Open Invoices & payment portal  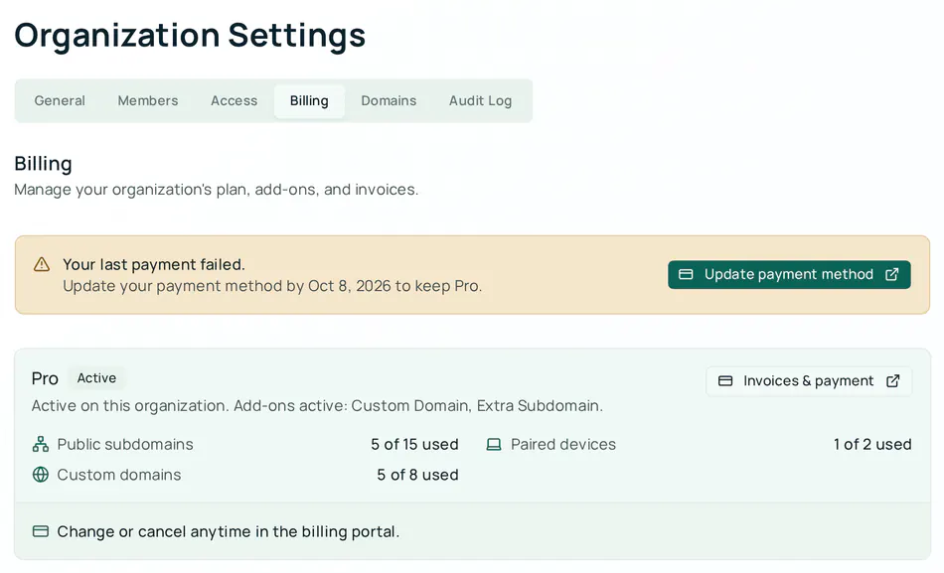(x=809, y=381)
